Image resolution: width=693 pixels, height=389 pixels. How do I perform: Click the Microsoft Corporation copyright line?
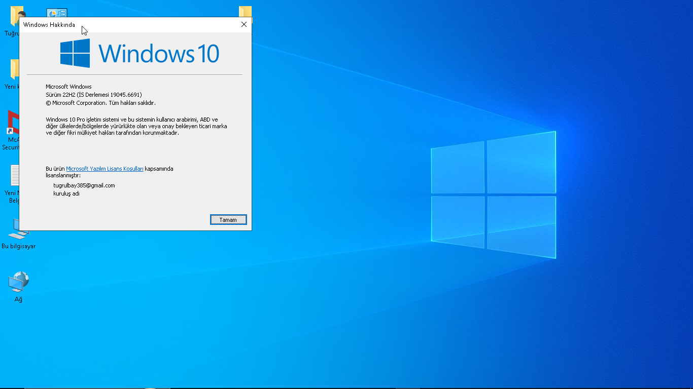(x=100, y=103)
